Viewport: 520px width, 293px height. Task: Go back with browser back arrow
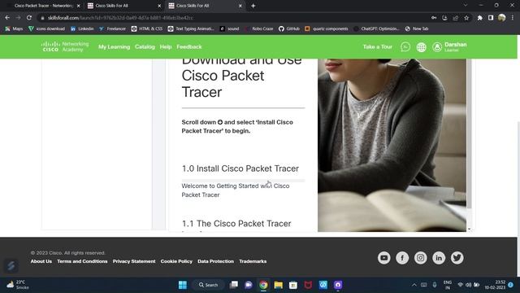pos(7,18)
